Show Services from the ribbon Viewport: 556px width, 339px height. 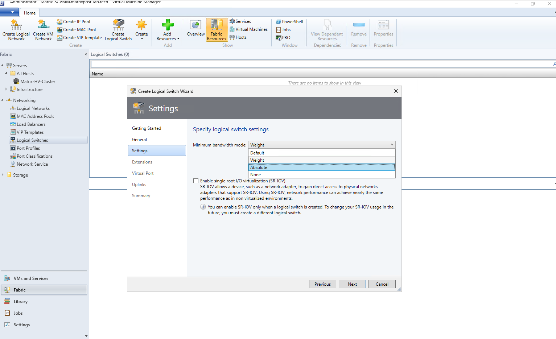pyautogui.click(x=240, y=21)
